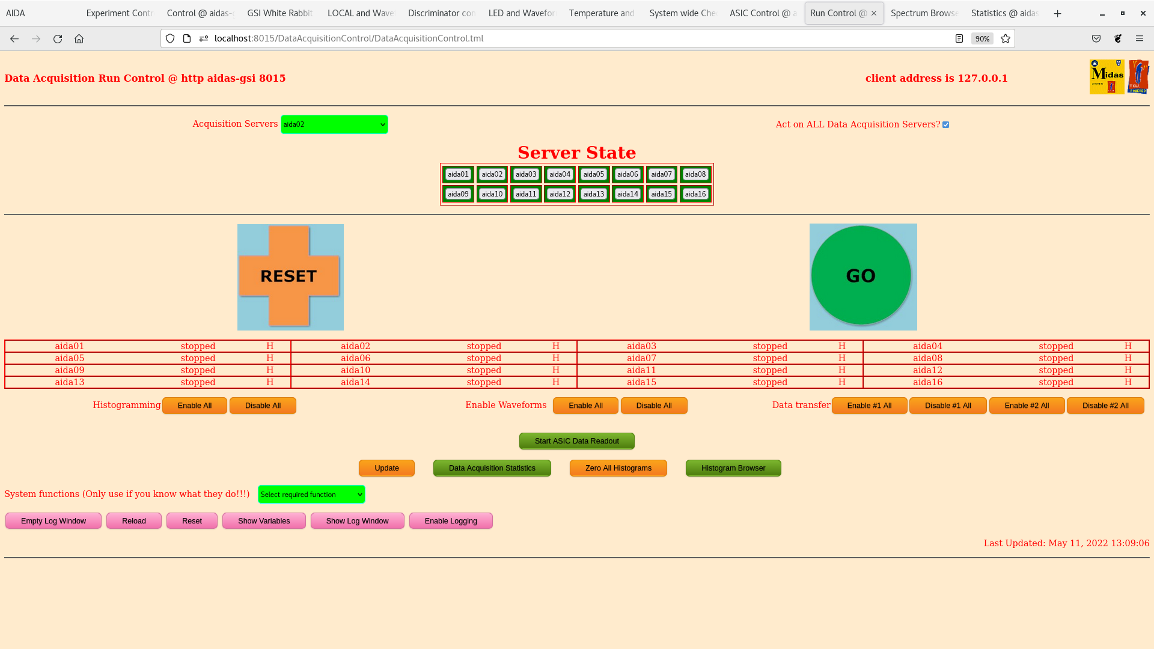The width and height of the screenshot is (1154, 649).
Task: Click the MIDAS logo icon
Action: (x=1107, y=77)
